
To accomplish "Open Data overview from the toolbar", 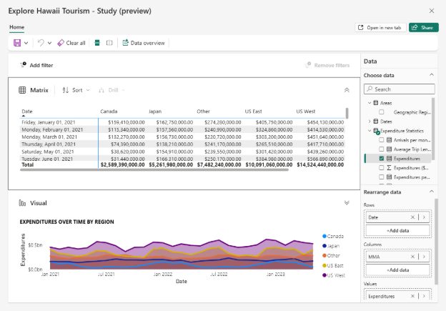I will click(144, 43).
